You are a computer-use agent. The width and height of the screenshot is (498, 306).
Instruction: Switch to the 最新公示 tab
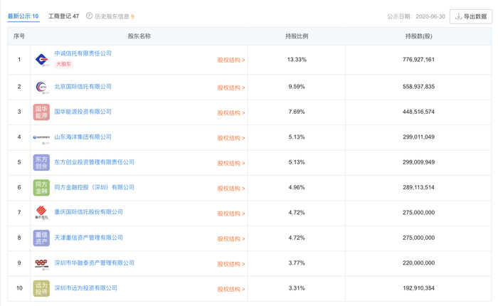(x=23, y=16)
